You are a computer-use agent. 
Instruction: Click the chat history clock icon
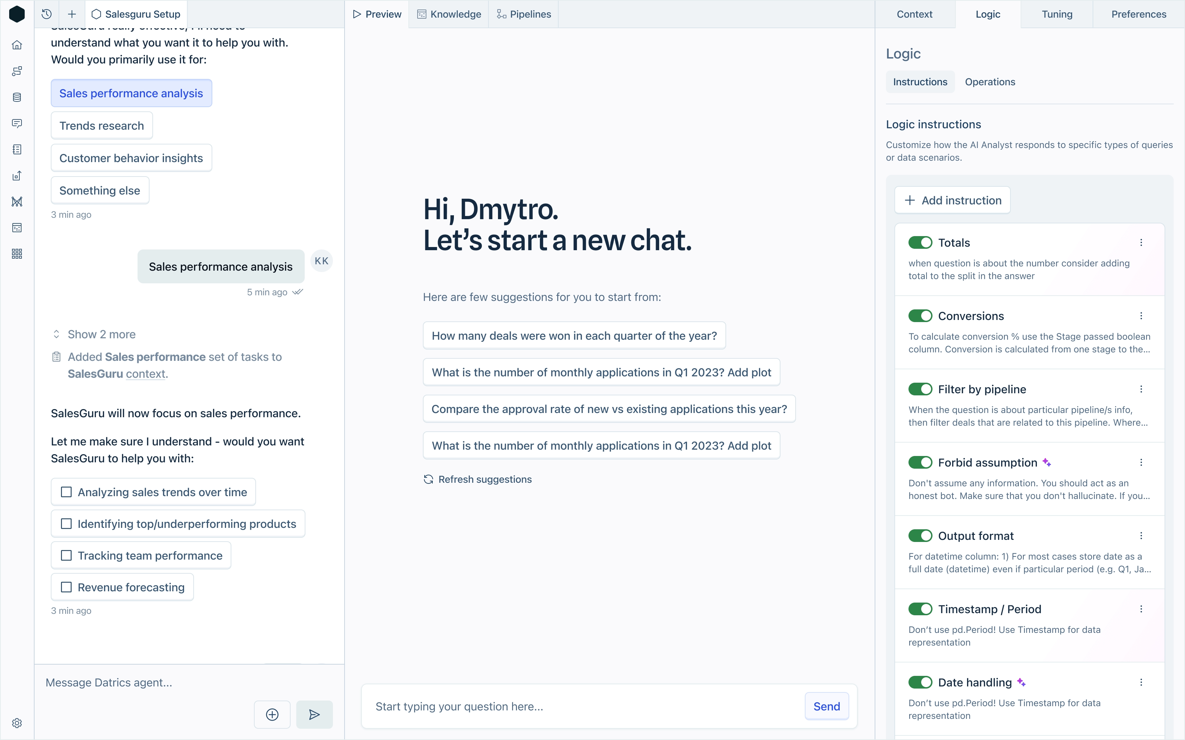tap(47, 14)
